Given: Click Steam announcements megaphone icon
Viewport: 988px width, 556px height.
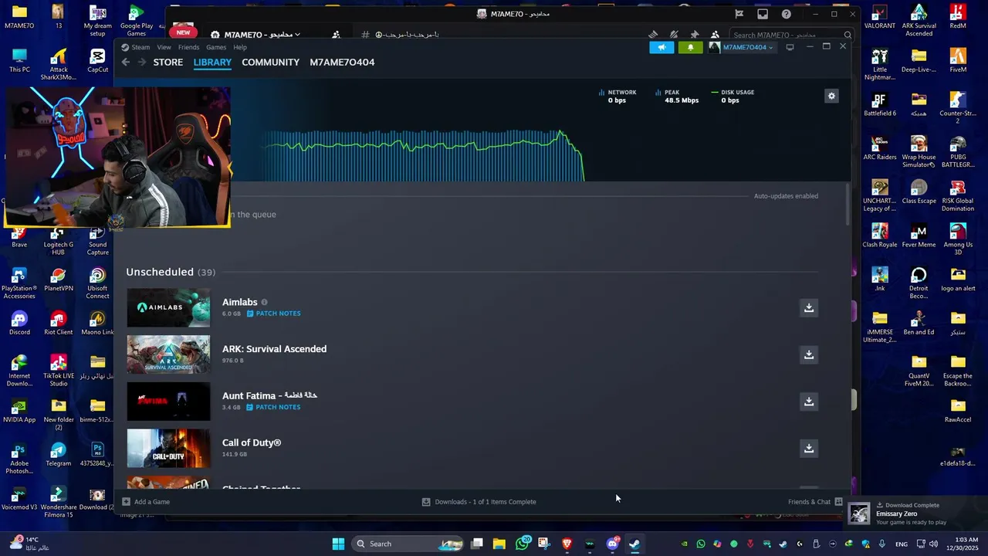Looking at the screenshot, I should (x=661, y=47).
